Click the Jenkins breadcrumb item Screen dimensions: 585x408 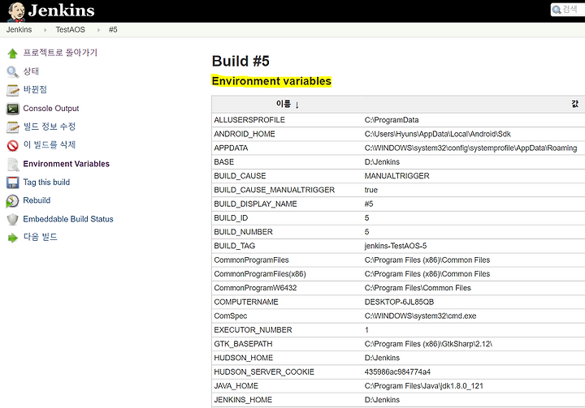click(x=19, y=29)
